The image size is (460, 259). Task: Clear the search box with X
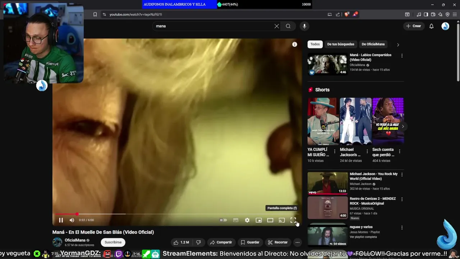click(277, 26)
